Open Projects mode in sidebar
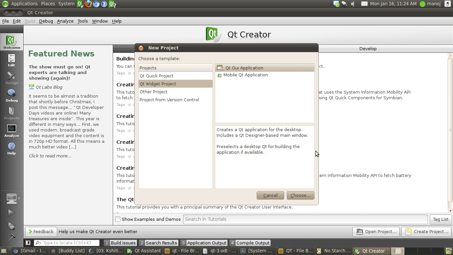453x255 pixels. pyautogui.click(x=12, y=113)
